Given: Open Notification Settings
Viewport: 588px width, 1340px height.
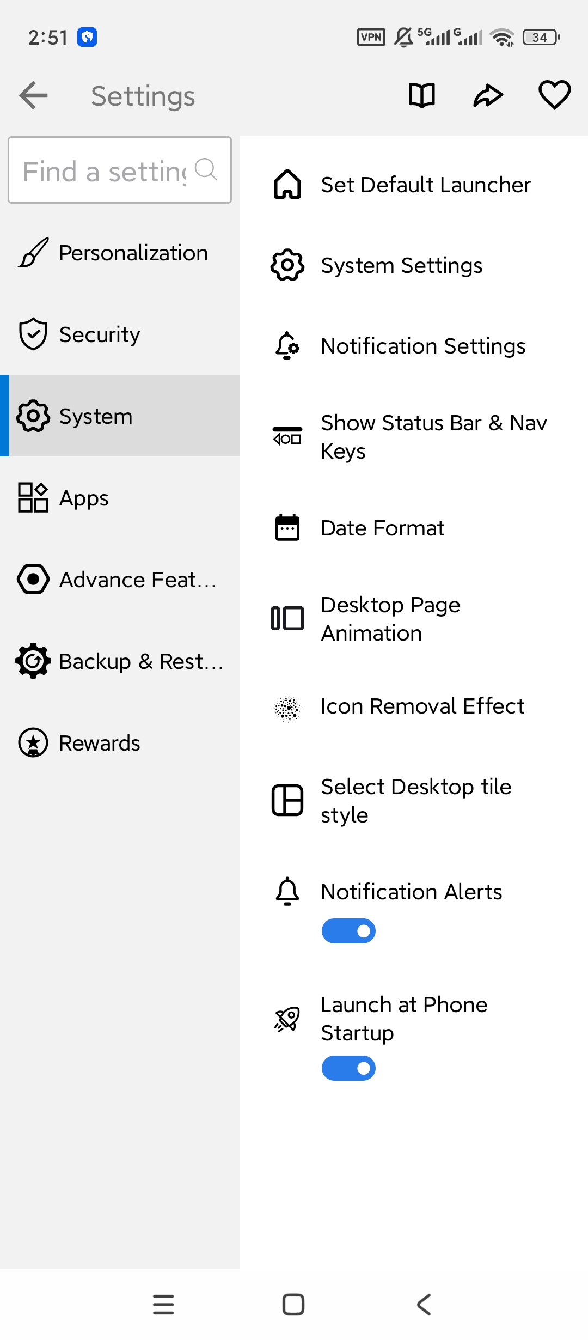Looking at the screenshot, I should click(414, 346).
